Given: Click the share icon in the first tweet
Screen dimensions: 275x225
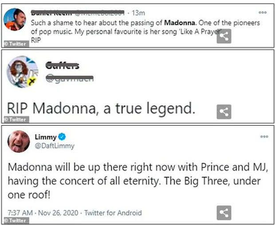Looking at the screenshot, I should click(224, 36).
